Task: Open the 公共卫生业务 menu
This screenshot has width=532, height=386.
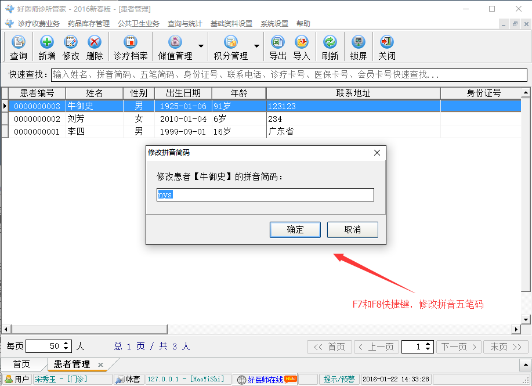Action: point(139,23)
